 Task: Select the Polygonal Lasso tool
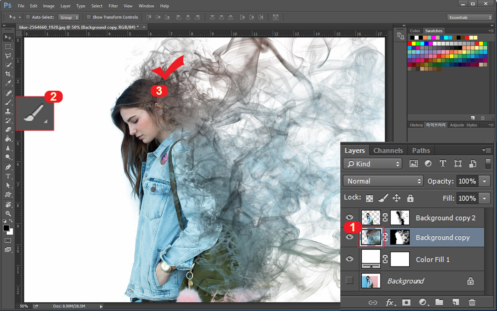8,55
